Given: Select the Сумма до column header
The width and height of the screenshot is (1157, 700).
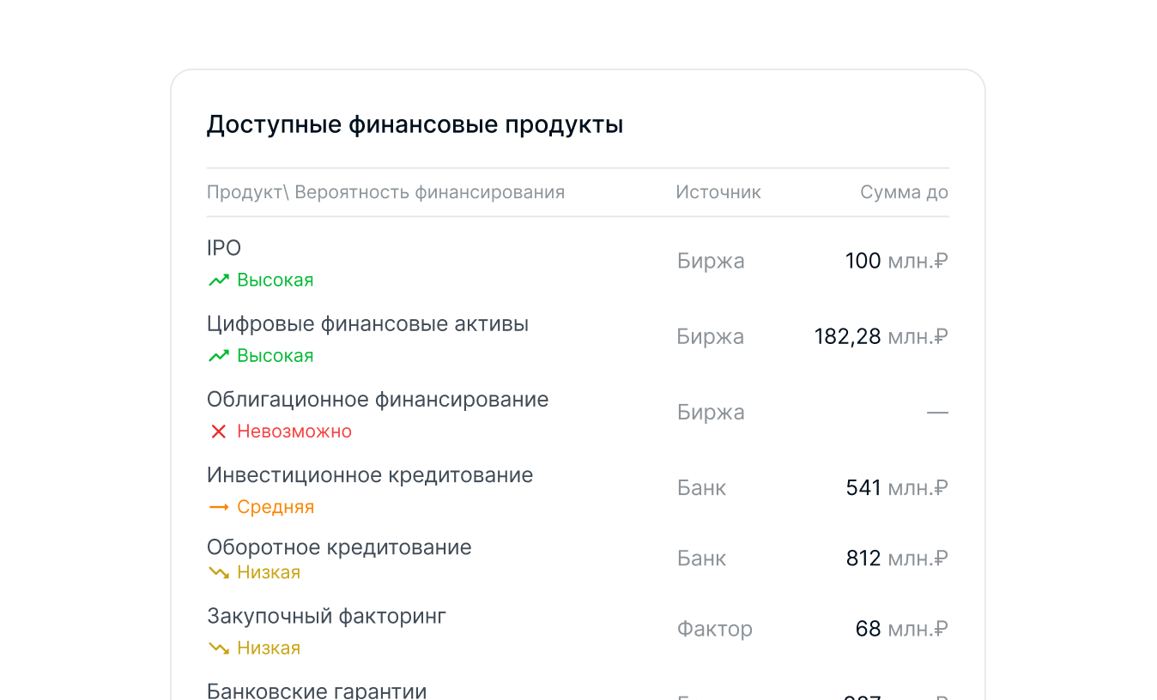Looking at the screenshot, I should click(x=904, y=191).
